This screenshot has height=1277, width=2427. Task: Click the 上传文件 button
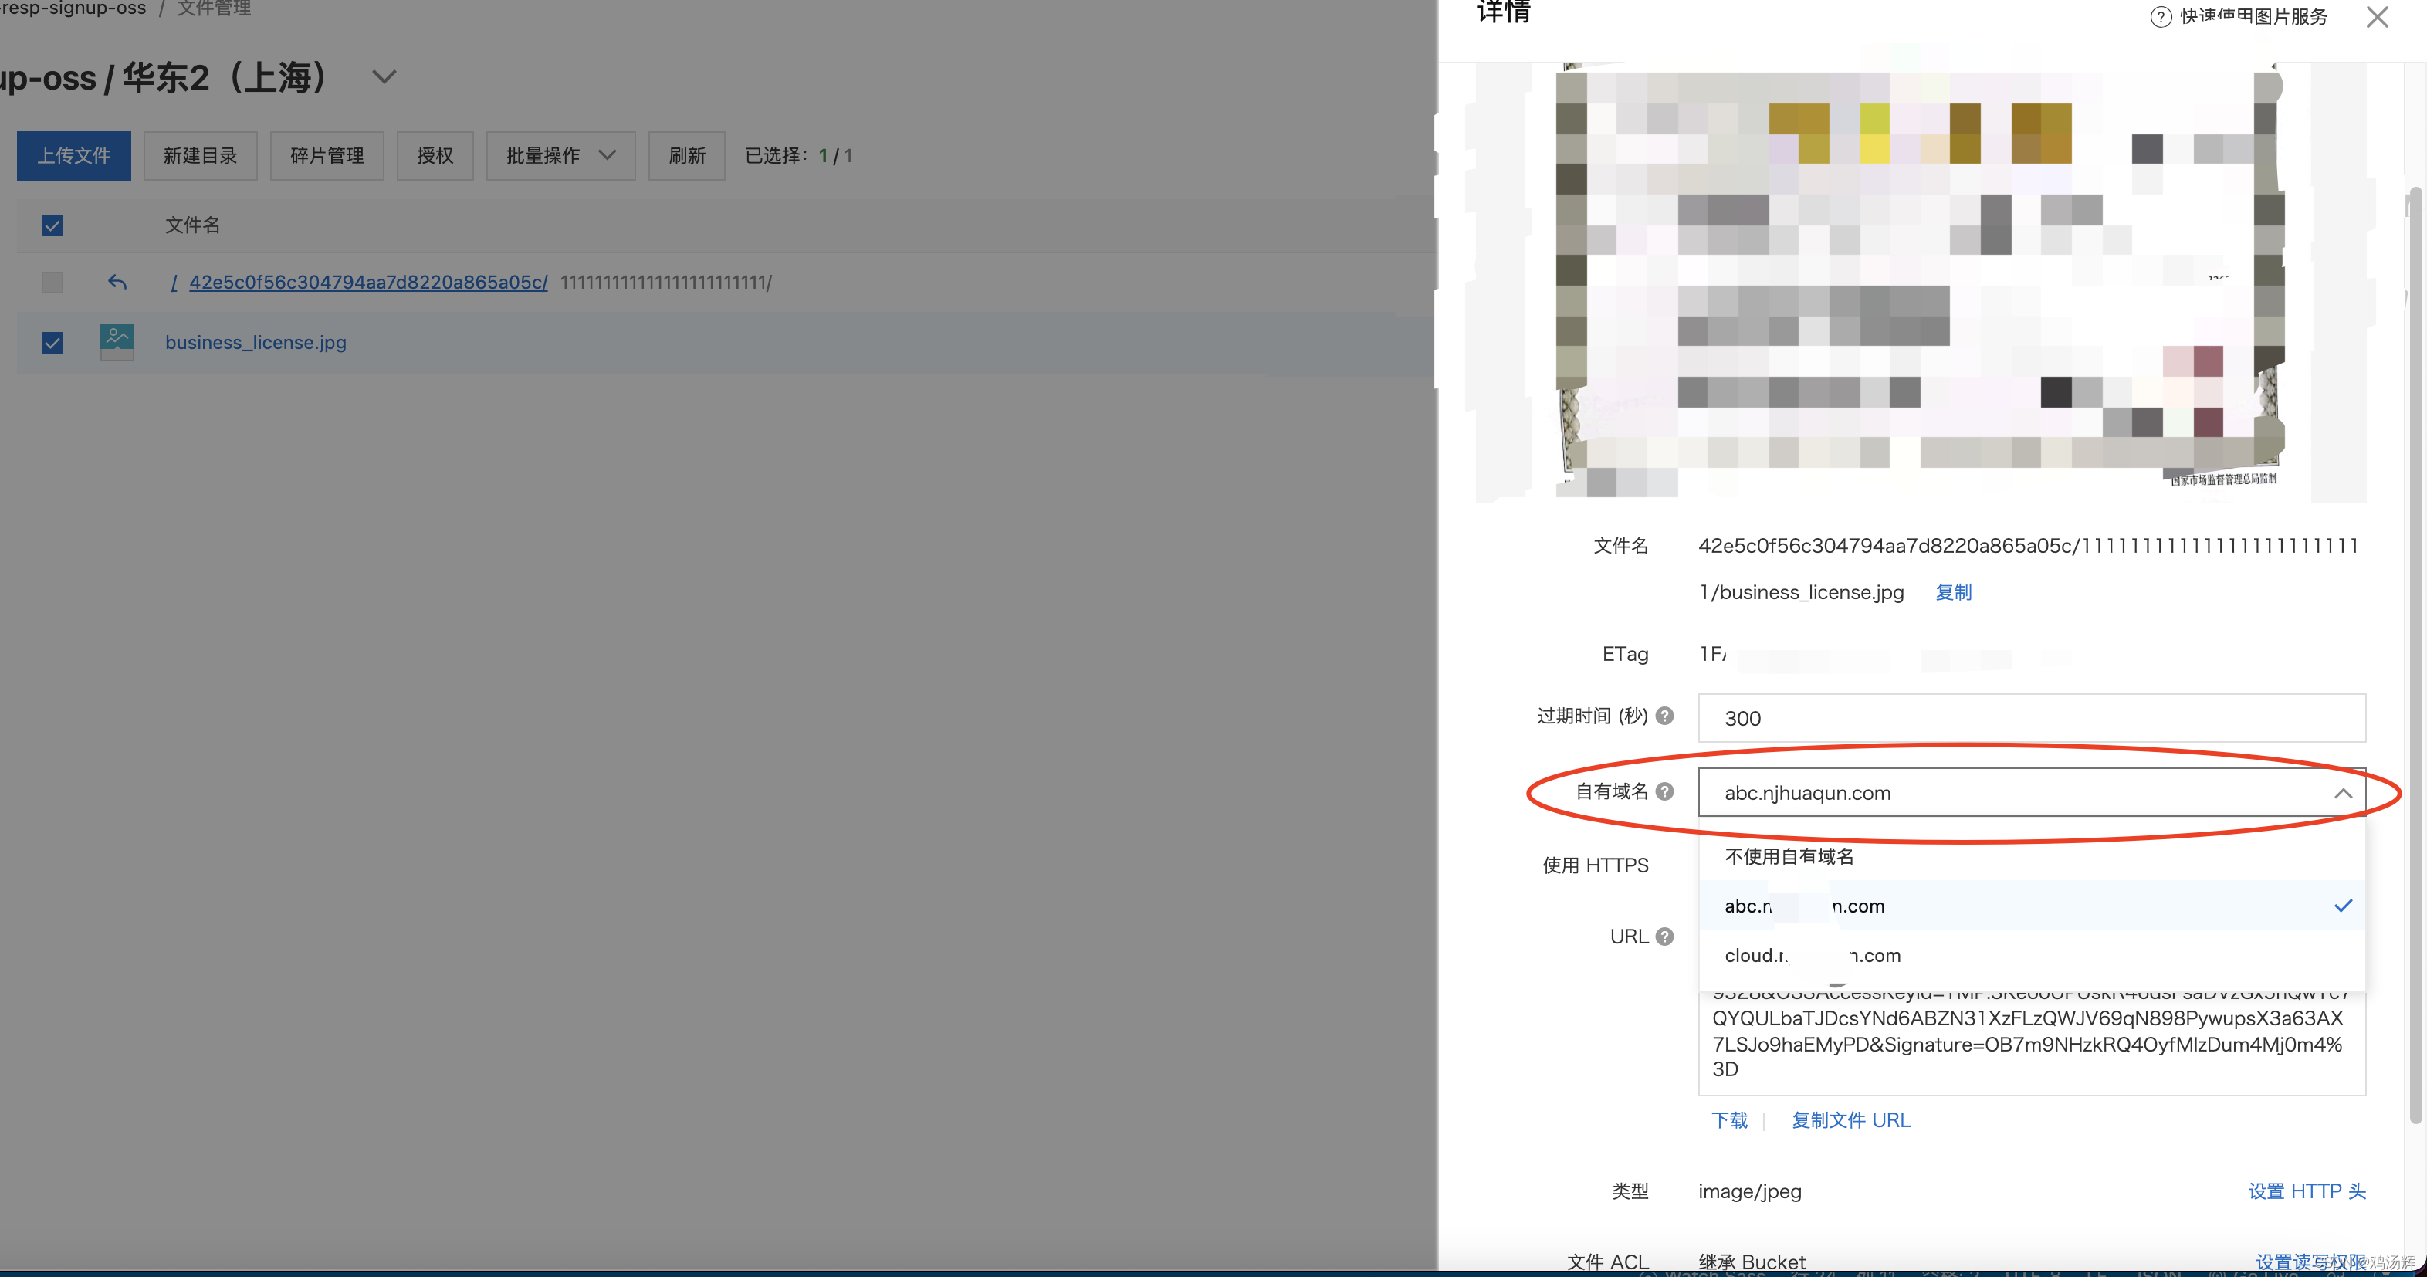pos(73,155)
